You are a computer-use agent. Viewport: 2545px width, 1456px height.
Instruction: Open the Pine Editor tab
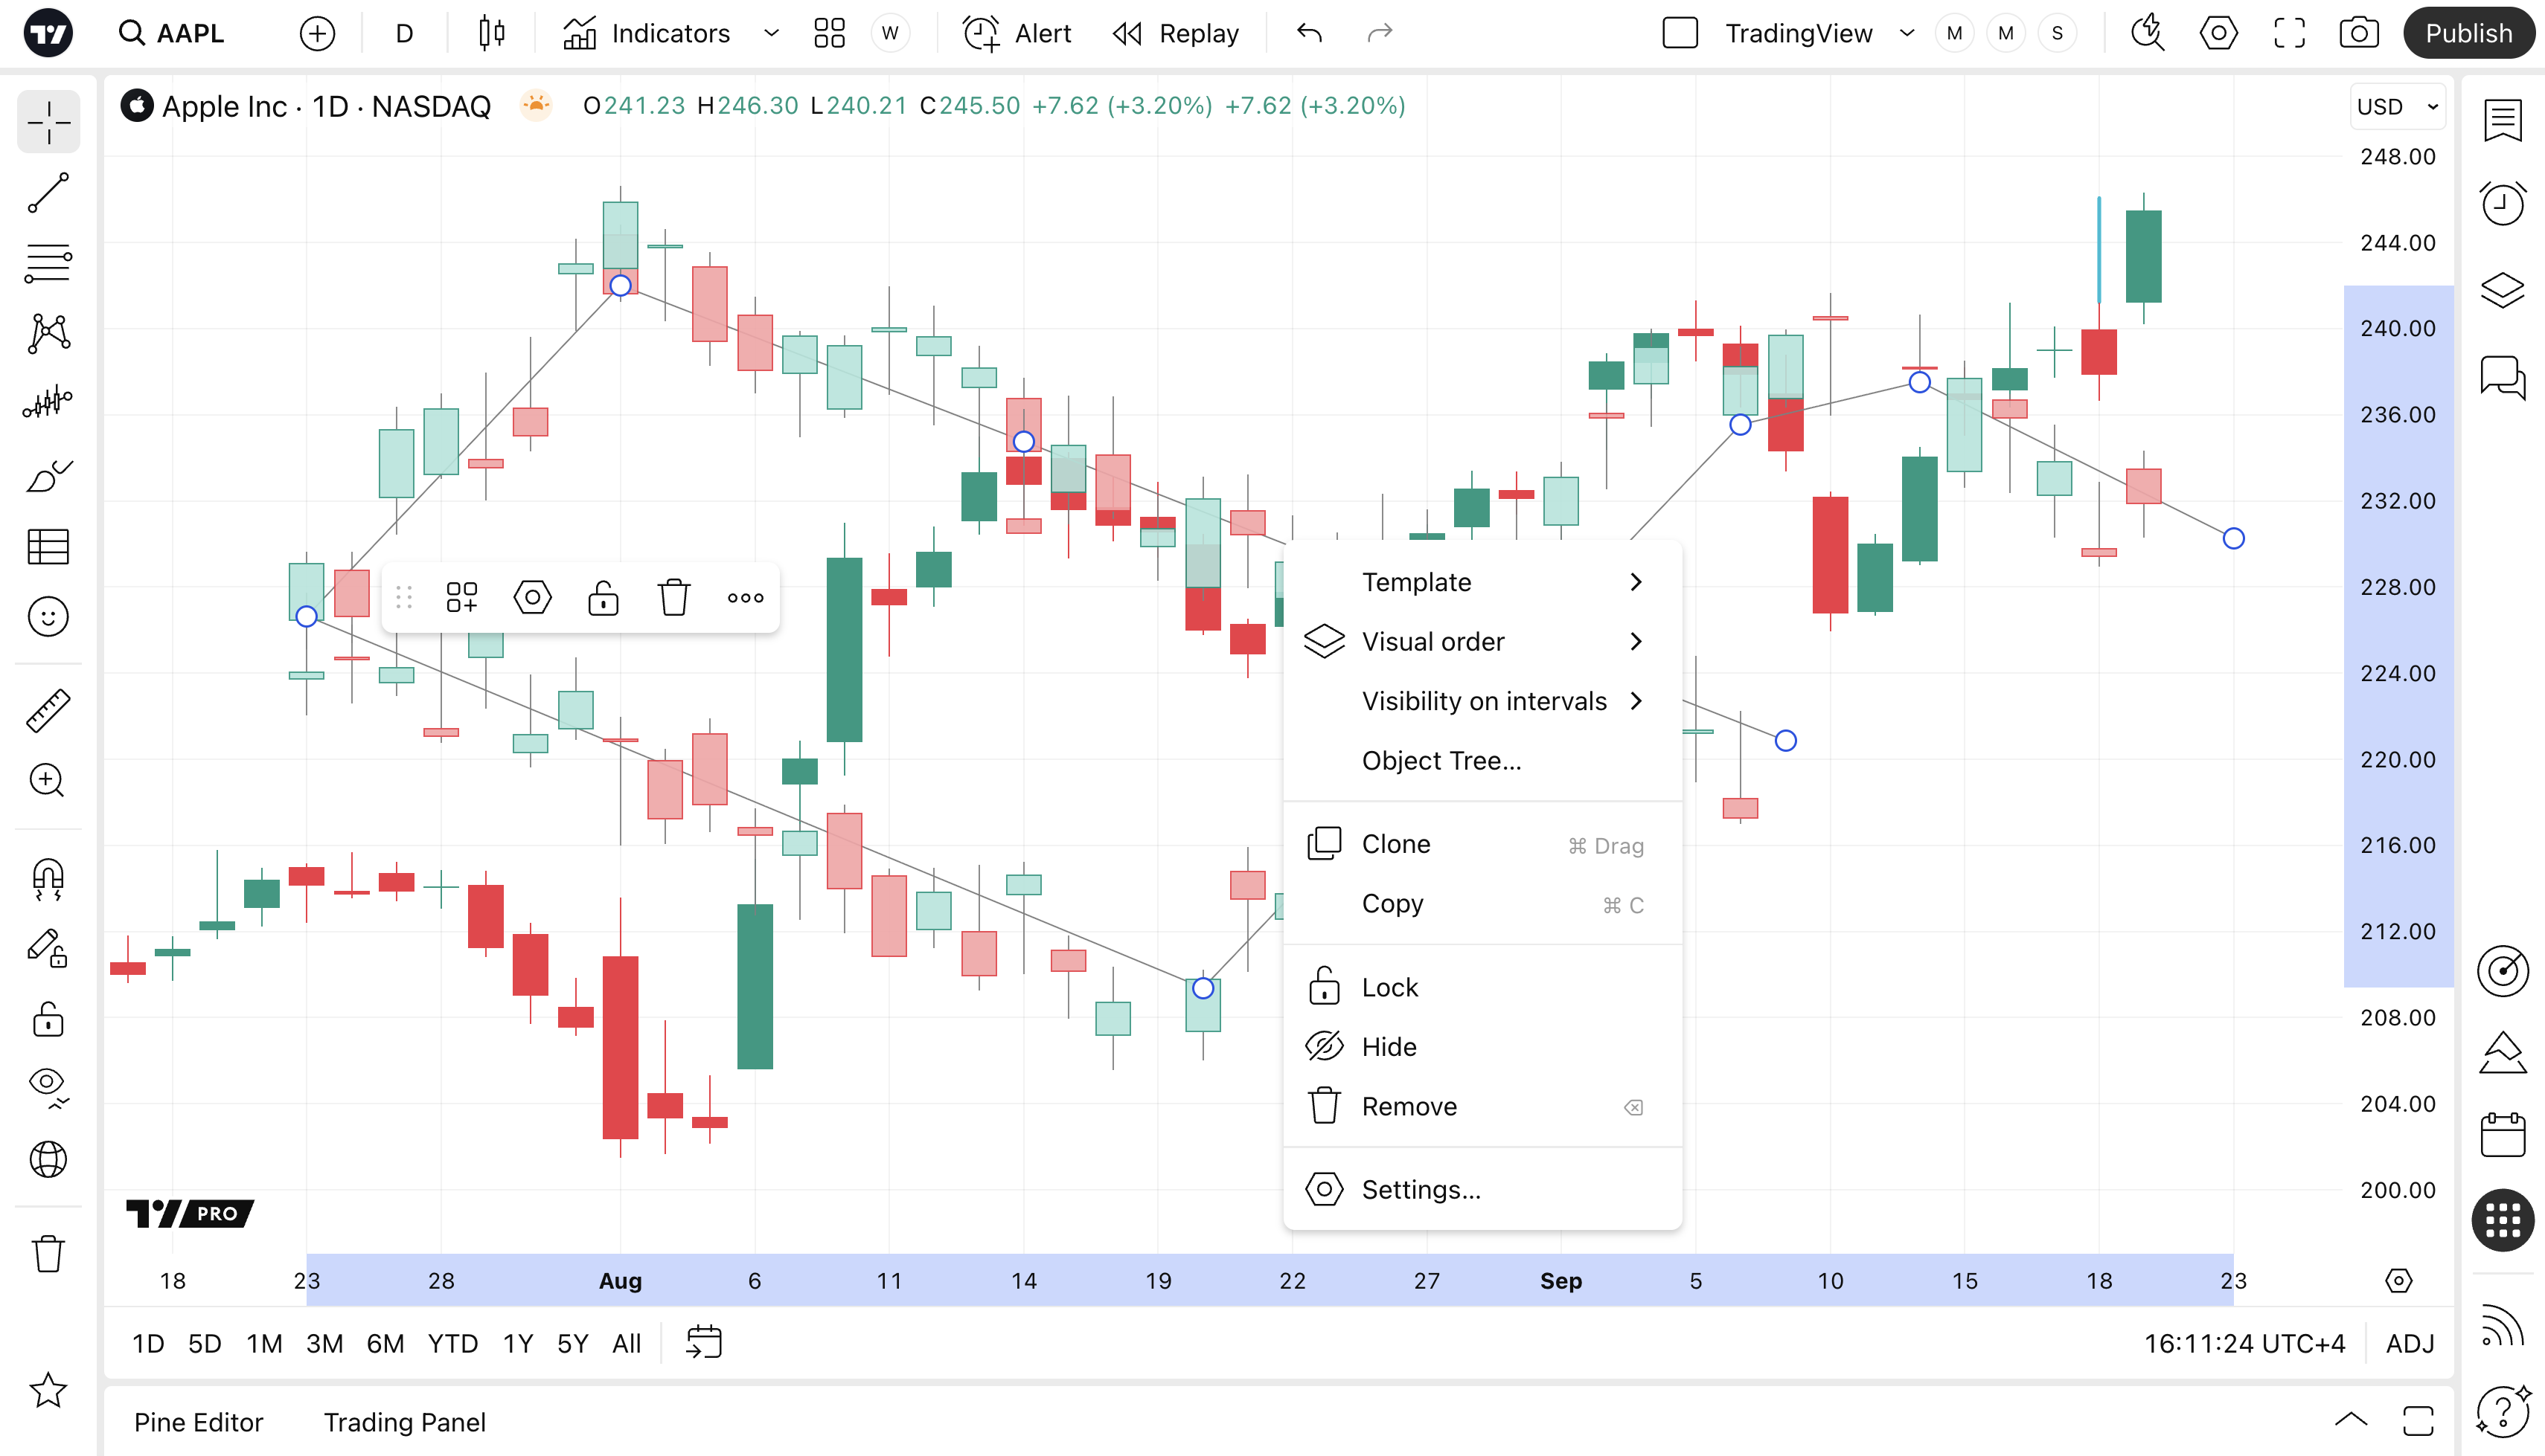[x=198, y=1422]
